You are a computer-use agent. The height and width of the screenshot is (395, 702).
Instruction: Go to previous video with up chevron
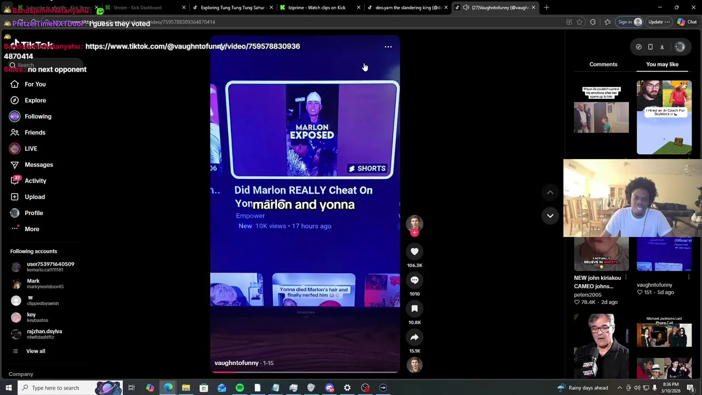(550, 192)
